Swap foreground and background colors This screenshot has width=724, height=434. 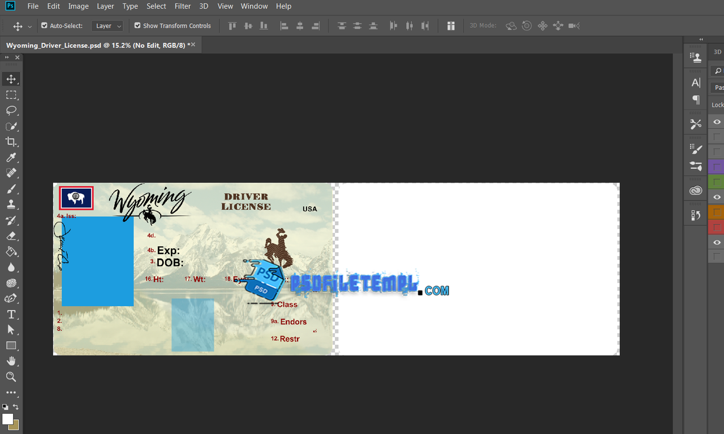[16, 407]
